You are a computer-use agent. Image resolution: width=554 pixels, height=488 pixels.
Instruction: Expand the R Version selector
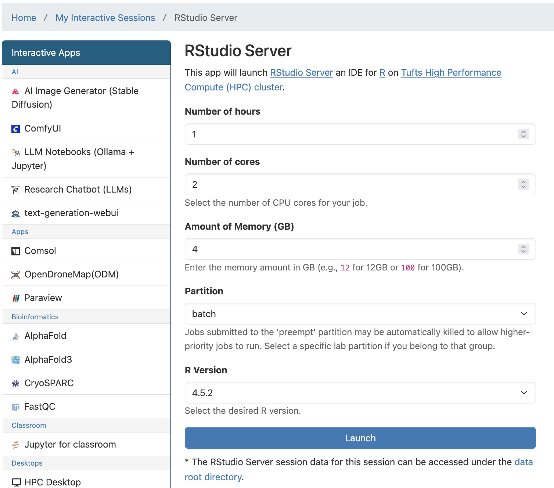click(360, 392)
